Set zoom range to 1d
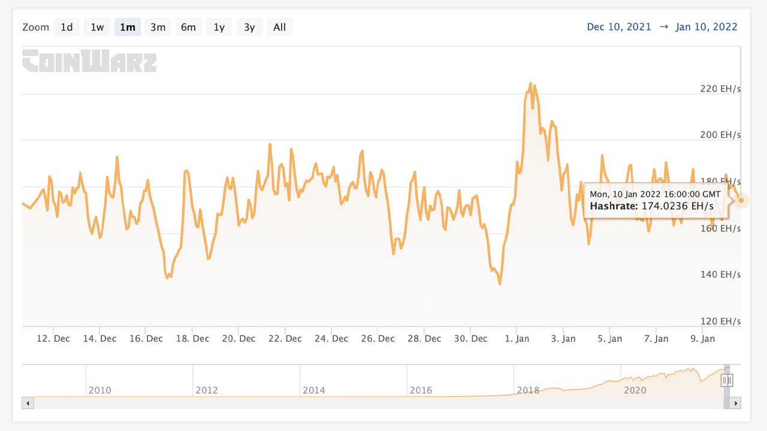 [x=67, y=27]
